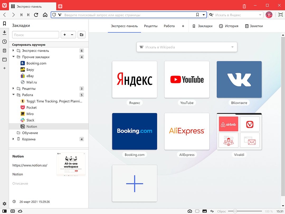Open the Яндекс search field dropdown
The height and width of the screenshot is (214, 285).
260,15
